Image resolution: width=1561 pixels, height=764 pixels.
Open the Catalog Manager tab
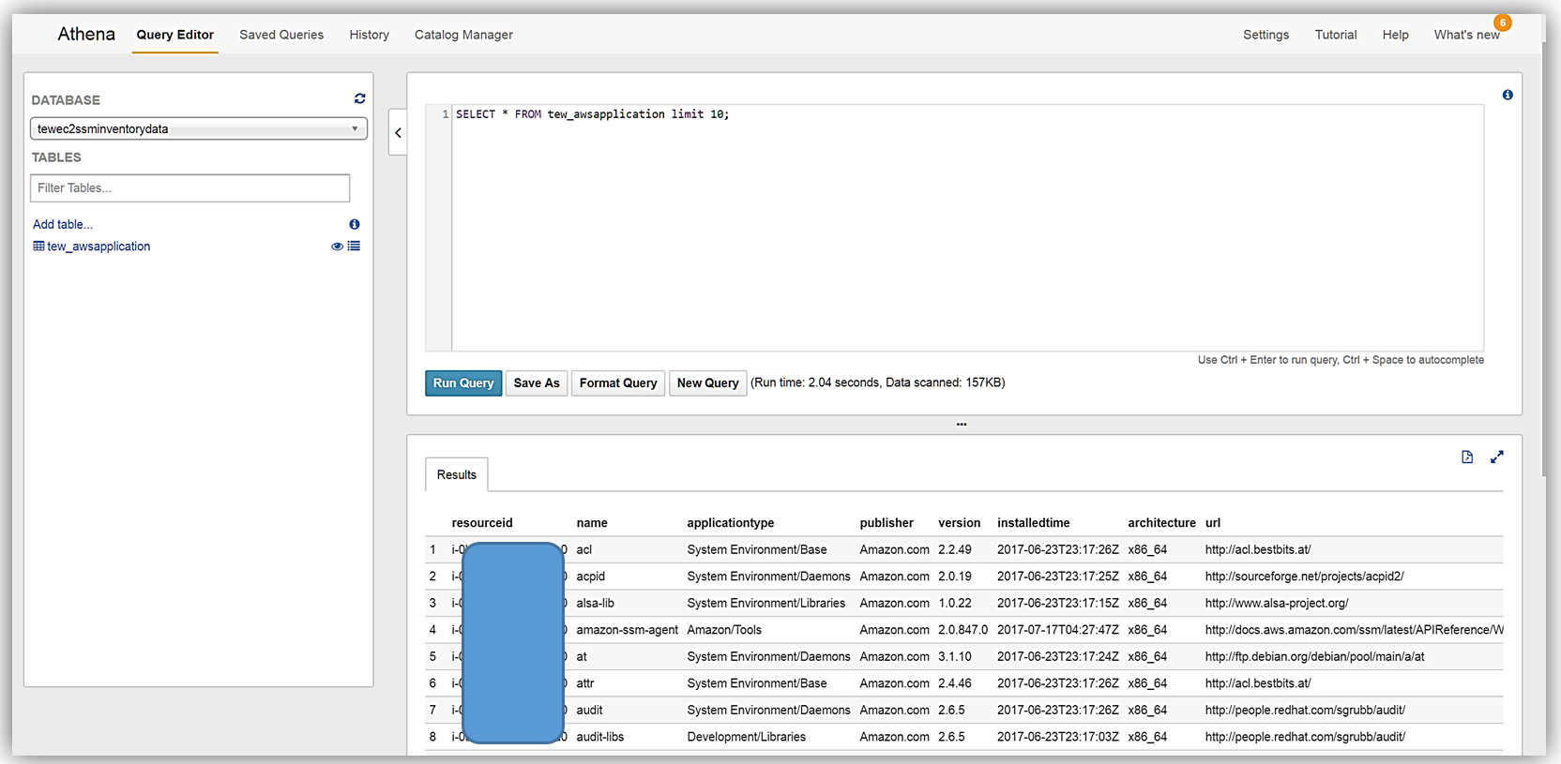pyautogui.click(x=463, y=35)
